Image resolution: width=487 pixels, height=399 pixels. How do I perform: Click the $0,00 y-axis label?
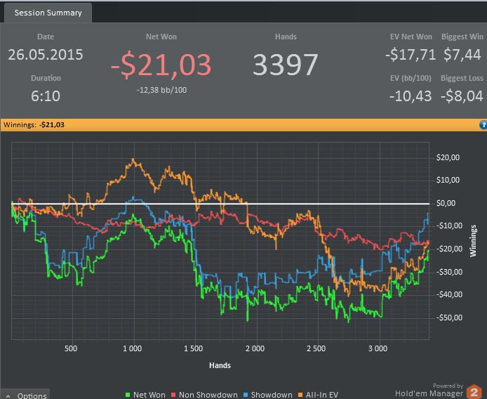tap(446, 203)
